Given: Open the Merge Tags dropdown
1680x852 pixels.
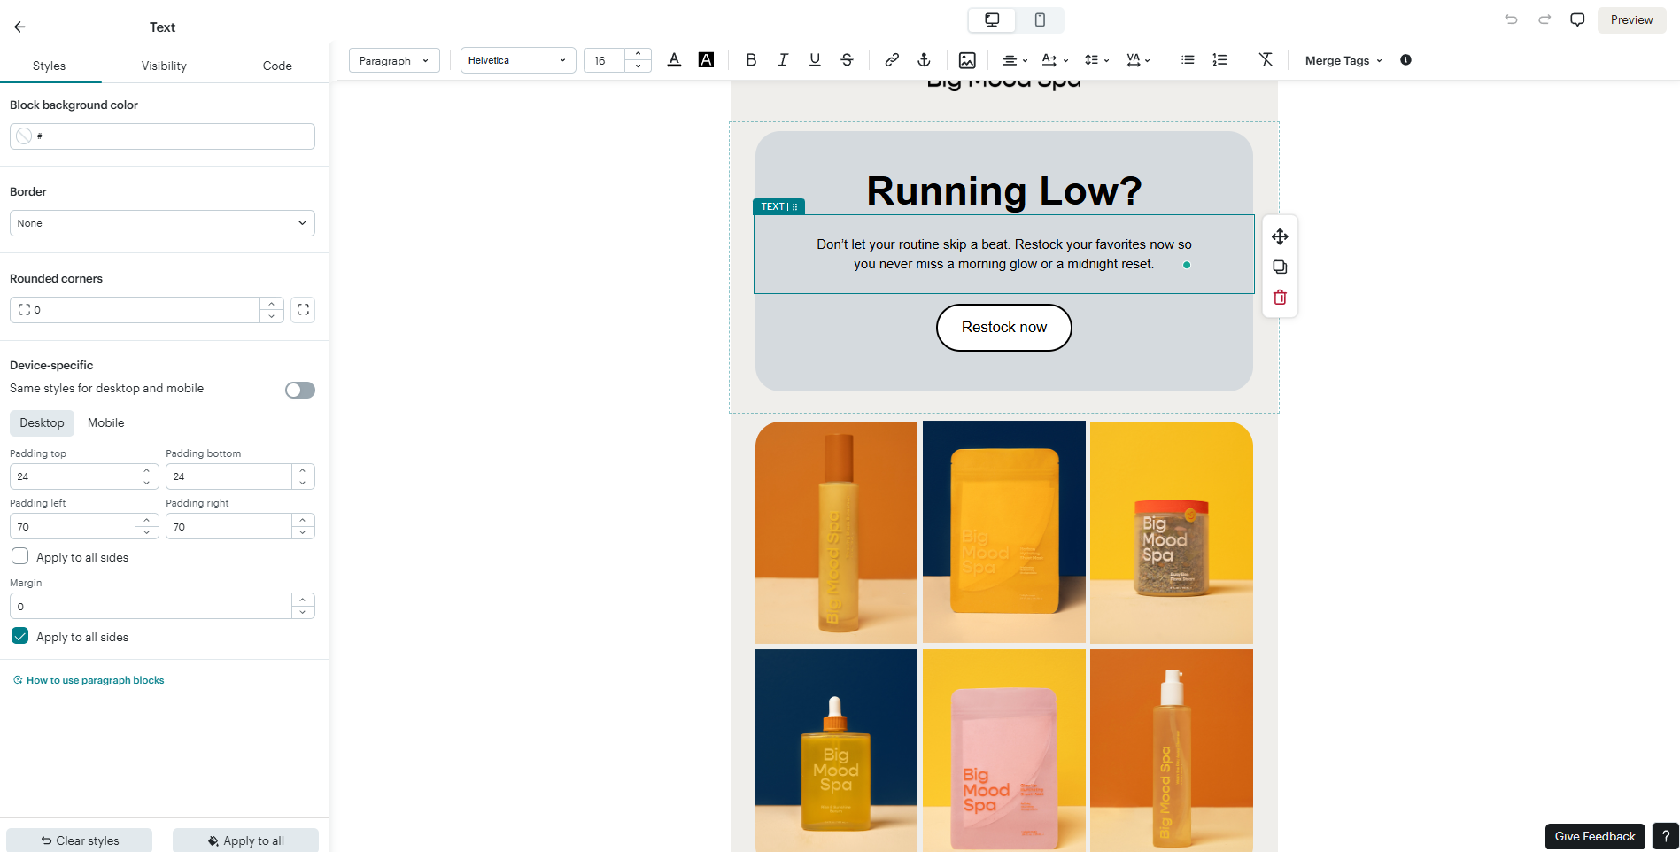Looking at the screenshot, I should [1343, 60].
